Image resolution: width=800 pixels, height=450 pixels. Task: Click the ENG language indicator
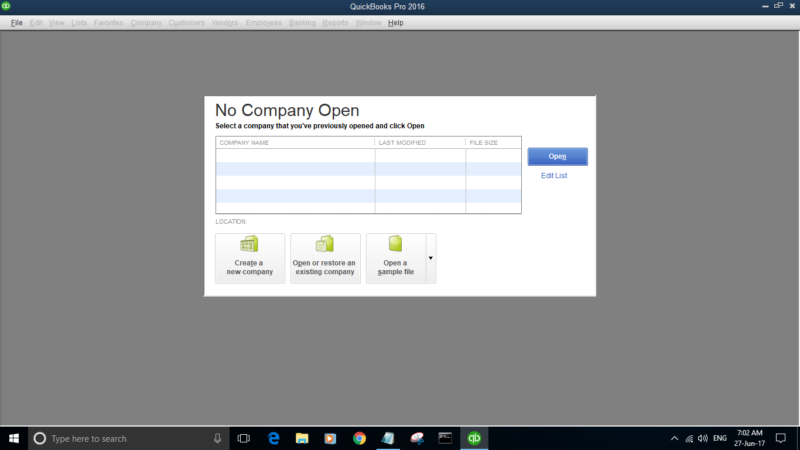pos(720,438)
